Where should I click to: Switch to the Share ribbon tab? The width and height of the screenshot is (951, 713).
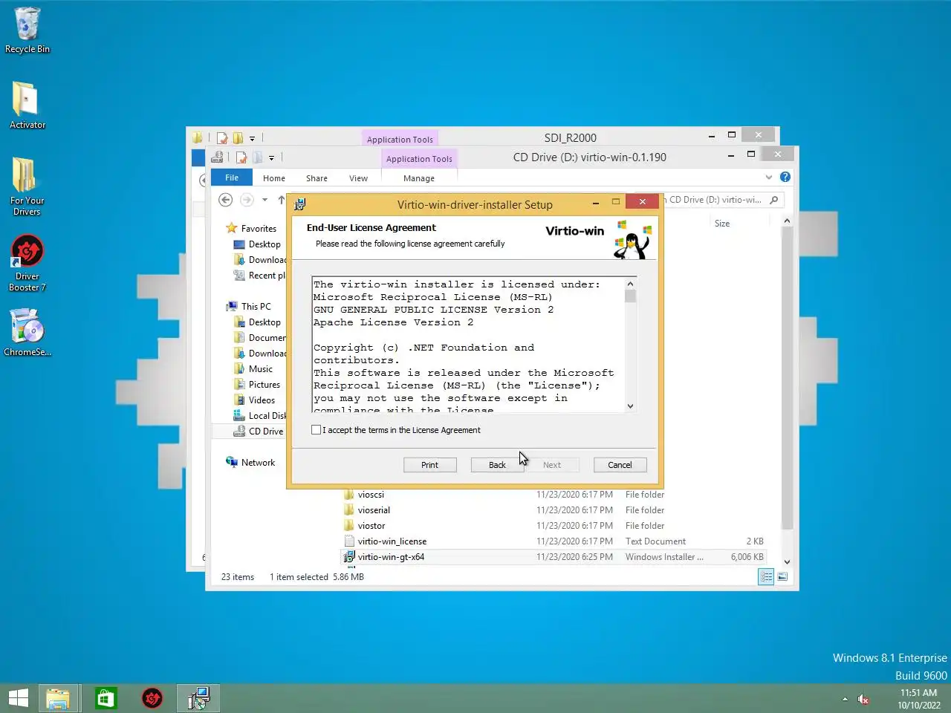[x=317, y=178]
